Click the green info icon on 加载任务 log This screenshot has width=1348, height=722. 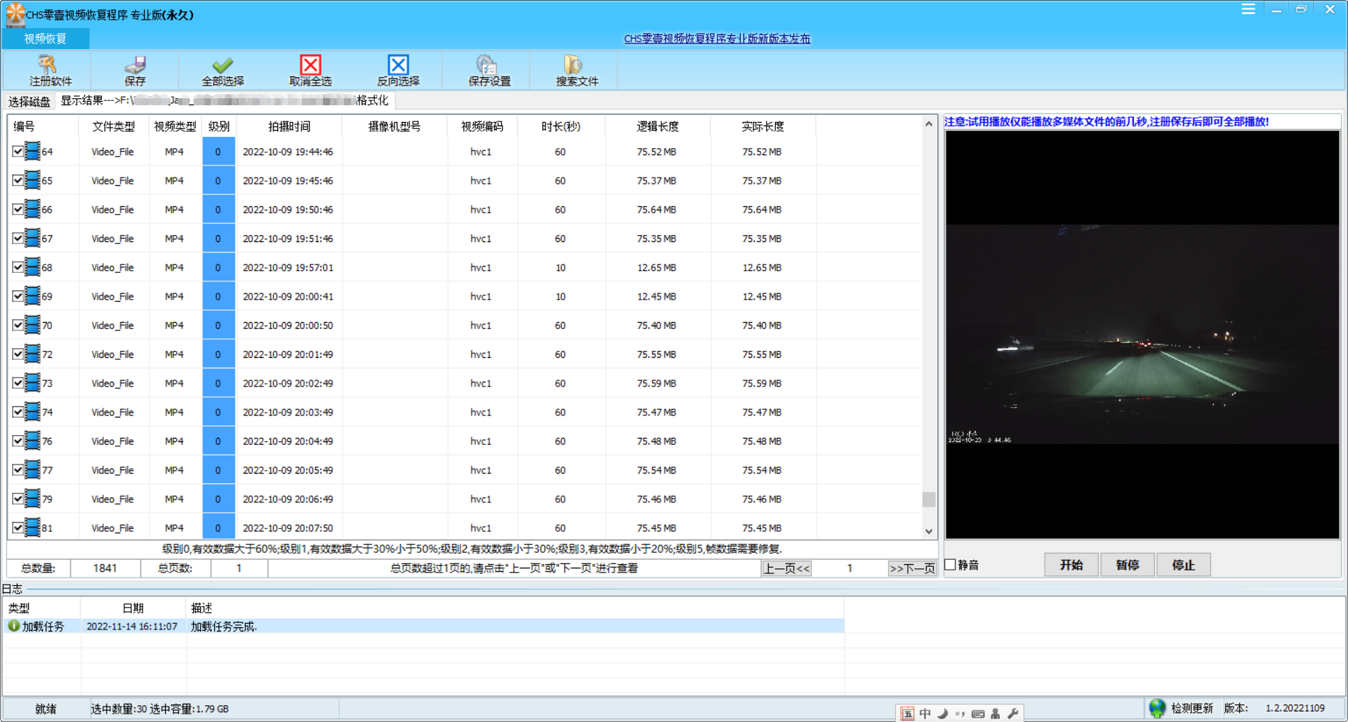tap(13, 625)
